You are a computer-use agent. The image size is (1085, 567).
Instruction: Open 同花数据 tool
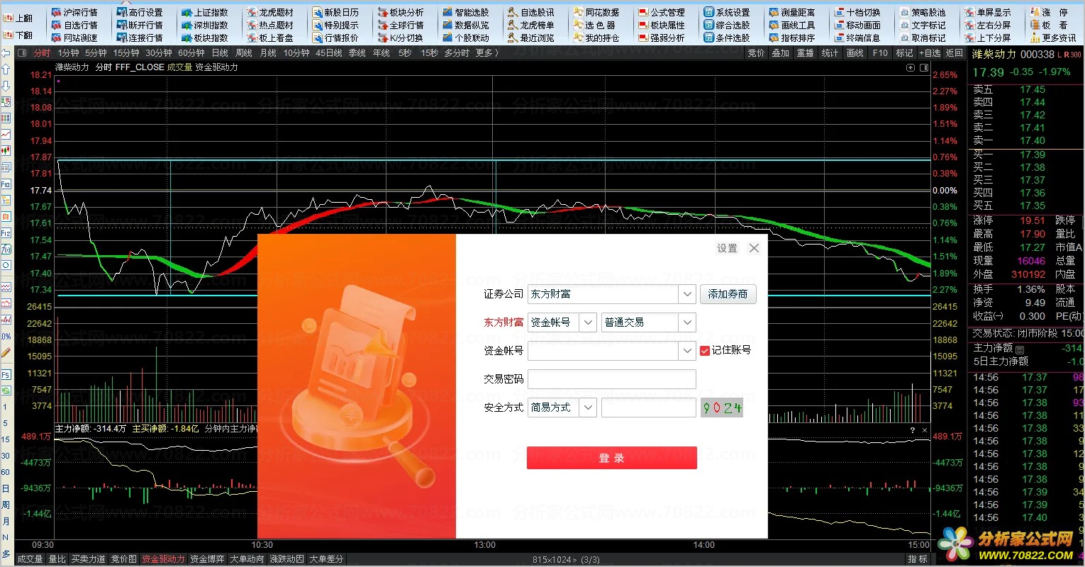coord(596,12)
